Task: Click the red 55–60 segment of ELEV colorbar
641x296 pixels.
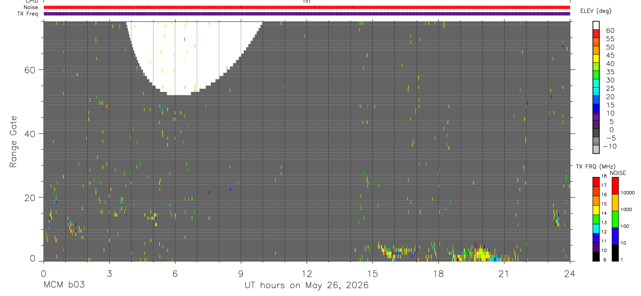Action: 596,34
